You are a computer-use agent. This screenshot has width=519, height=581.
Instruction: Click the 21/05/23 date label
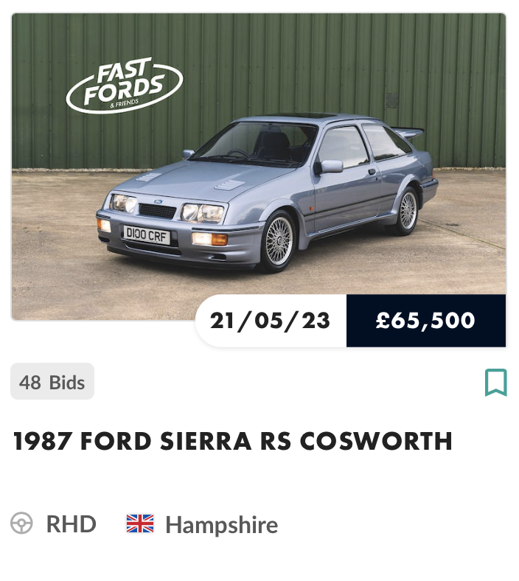[x=271, y=321]
